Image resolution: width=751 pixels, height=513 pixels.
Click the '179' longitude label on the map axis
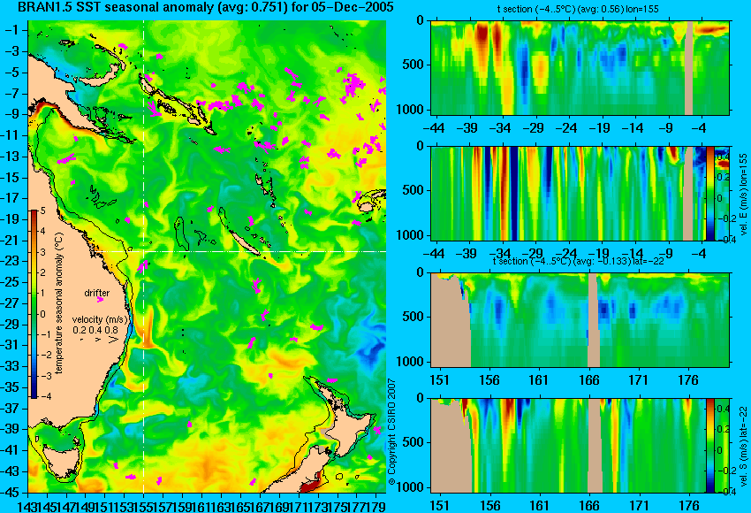pyautogui.click(x=377, y=506)
